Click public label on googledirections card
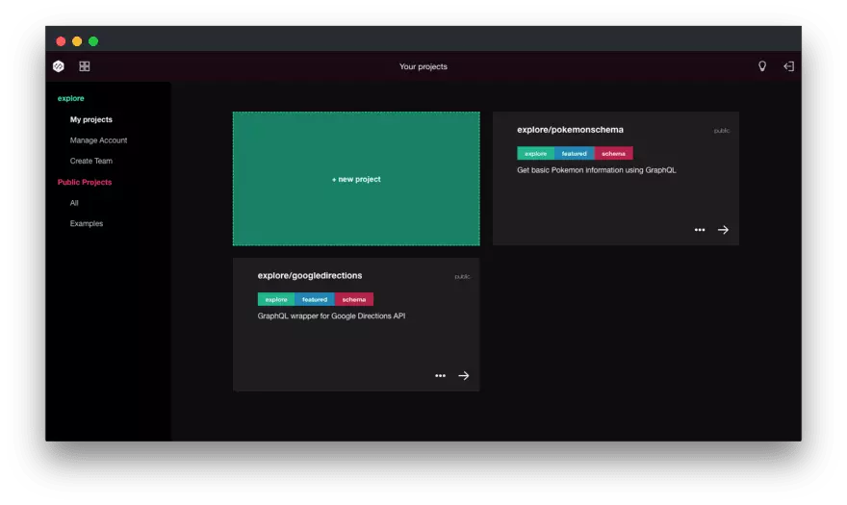The image size is (847, 505). [x=462, y=276]
